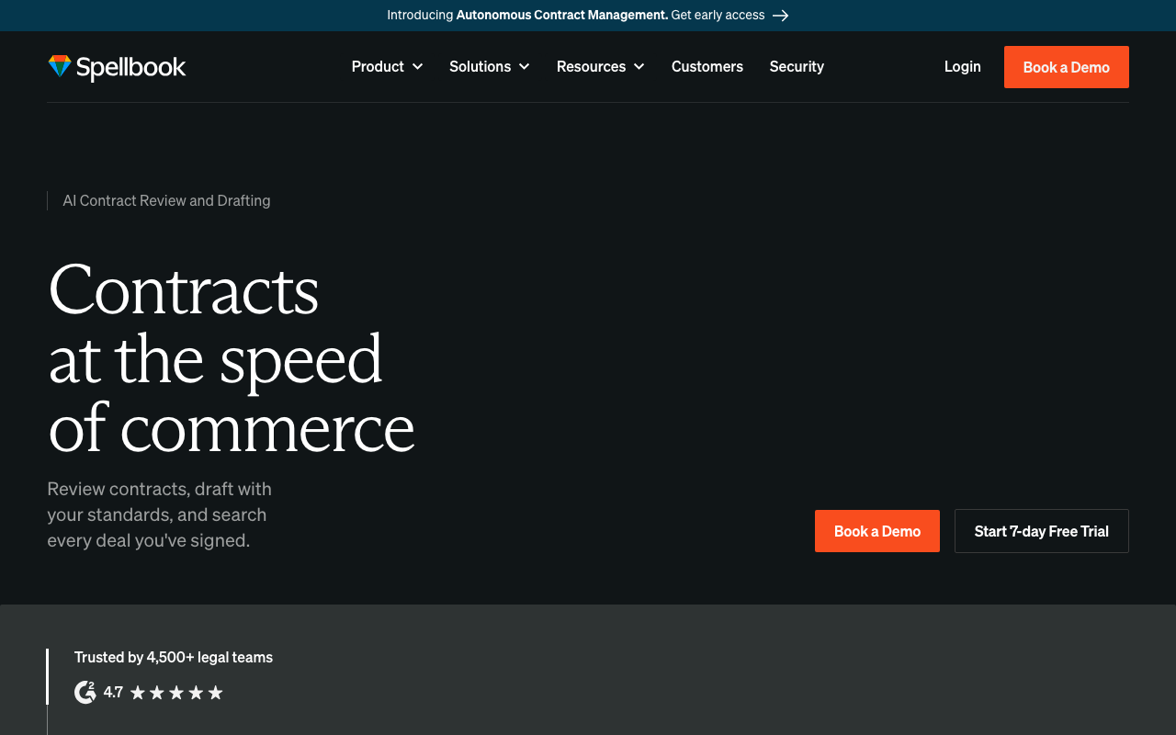
Task: Click Book a Demo in header
Action: 1067,67
